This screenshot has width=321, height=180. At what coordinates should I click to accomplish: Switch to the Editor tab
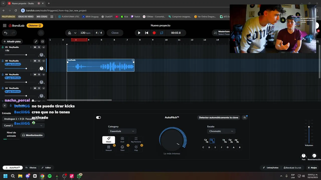[46, 168]
